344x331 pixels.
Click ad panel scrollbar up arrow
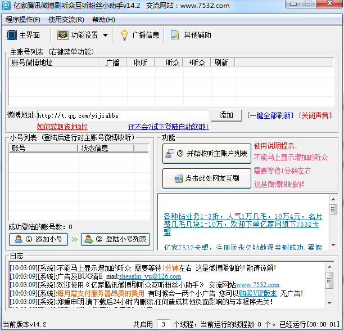[x=333, y=199]
